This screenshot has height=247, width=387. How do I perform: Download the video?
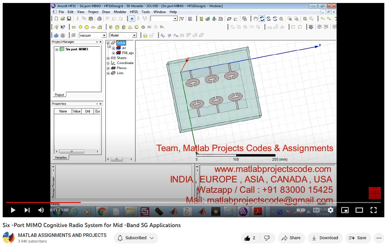point(325,238)
